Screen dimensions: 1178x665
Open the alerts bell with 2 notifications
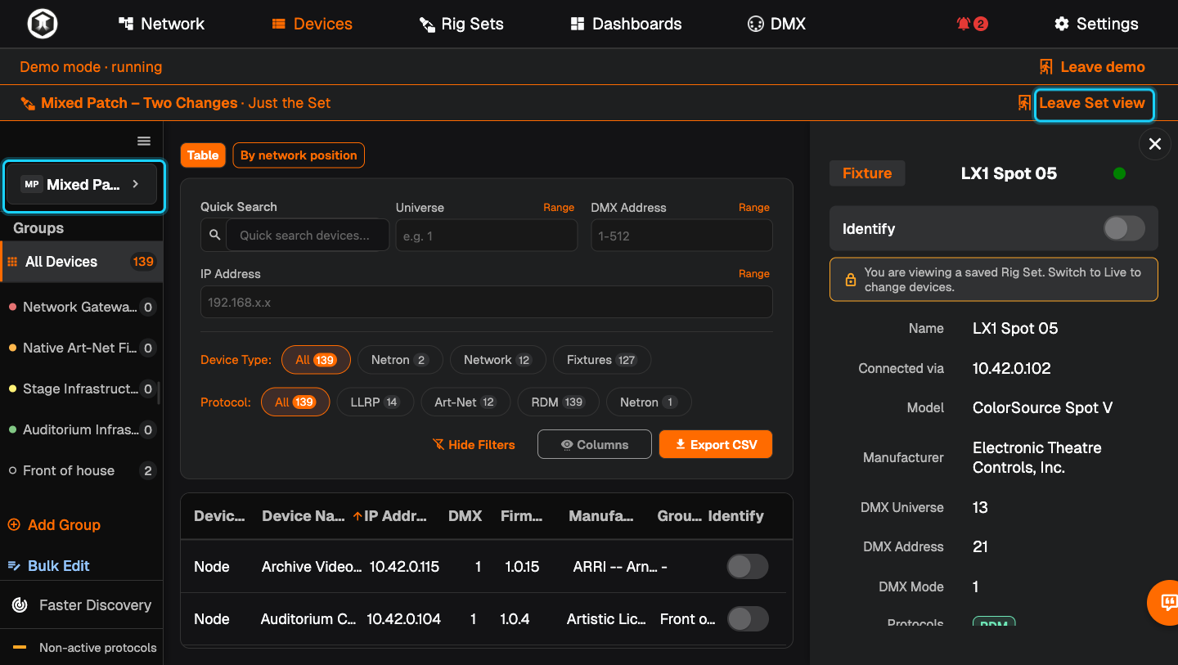[x=972, y=24]
